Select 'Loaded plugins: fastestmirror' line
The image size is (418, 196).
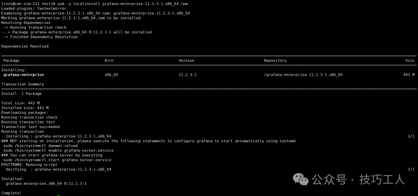tap(33, 8)
